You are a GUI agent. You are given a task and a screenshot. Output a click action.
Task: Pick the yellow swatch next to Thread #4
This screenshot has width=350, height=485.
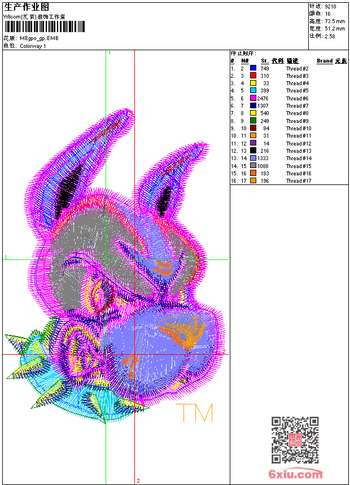point(253,83)
